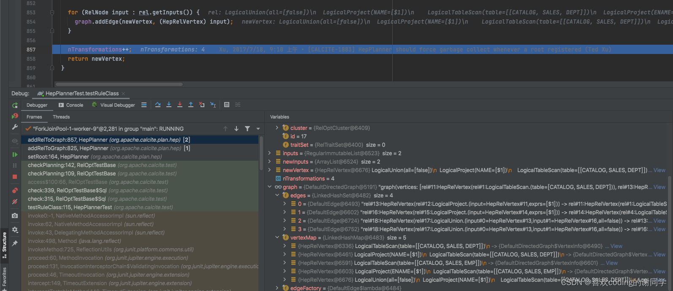Click the Step Into icon

[169, 105]
